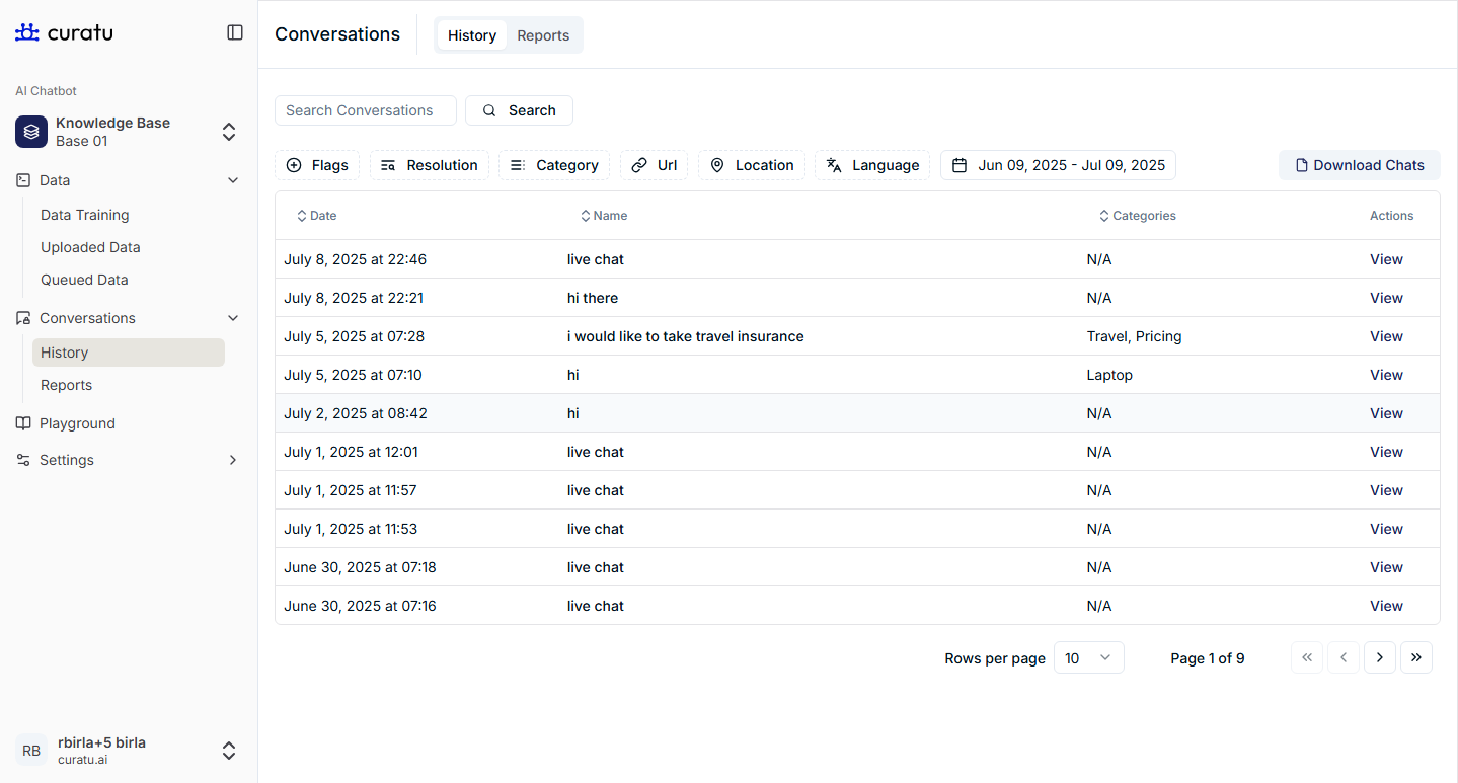View the travel insurance conversation
The image size is (1458, 783).
pos(1386,337)
